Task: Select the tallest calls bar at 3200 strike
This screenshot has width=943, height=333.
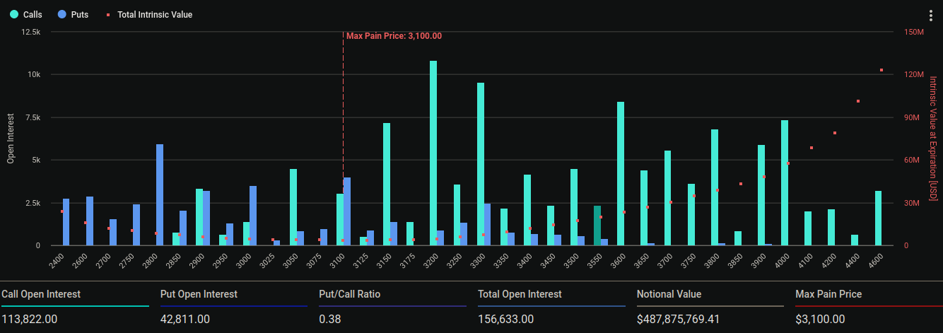Action: pos(433,153)
